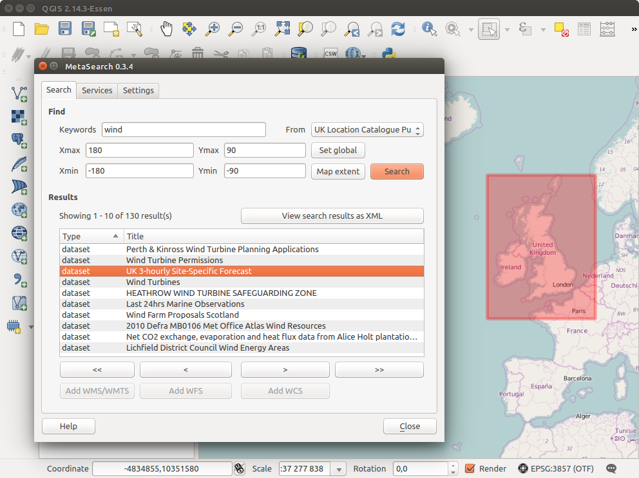Expand the Scale dropdown in status bar
The image size is (639, 478).
(x=339, y=469)
